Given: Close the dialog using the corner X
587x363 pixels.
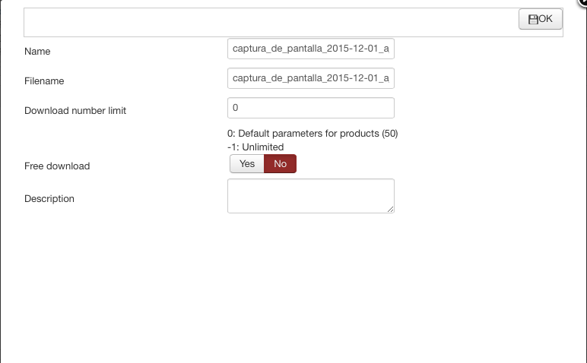Looking at the screenshot, I should [x=583, y=2].
